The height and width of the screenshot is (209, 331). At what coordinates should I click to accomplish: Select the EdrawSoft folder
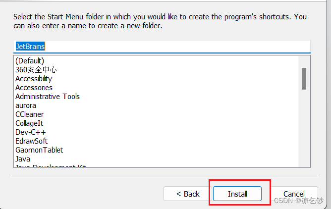click(31, 141)
